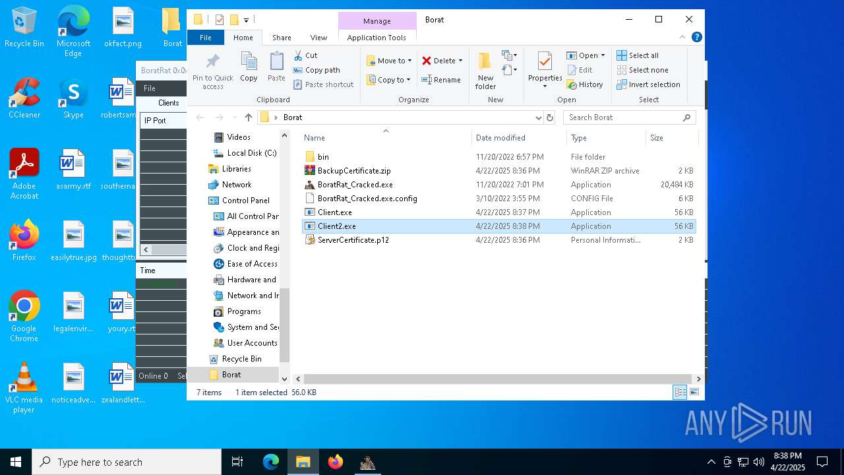Click Pin to Quick access icon
The height and width of the screenshot is (475, 844).
(x=212, y=63)
